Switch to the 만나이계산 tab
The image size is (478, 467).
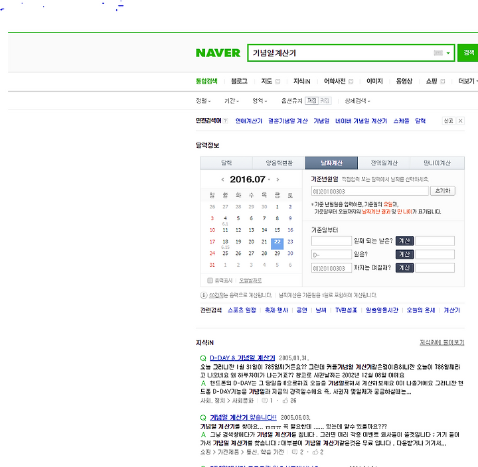click(437, 163)
